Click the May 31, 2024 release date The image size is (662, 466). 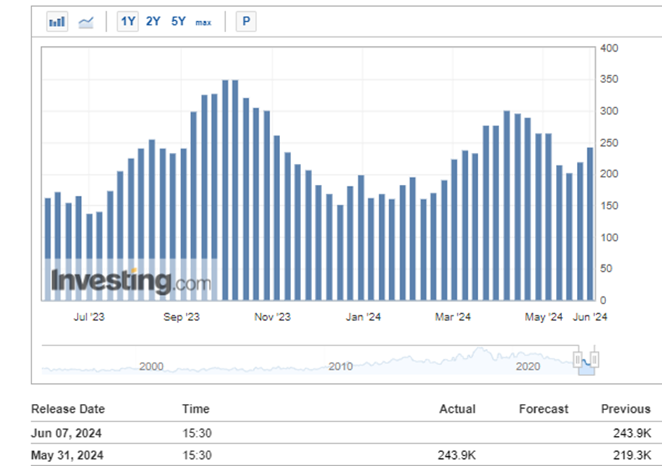pos(67,456)
